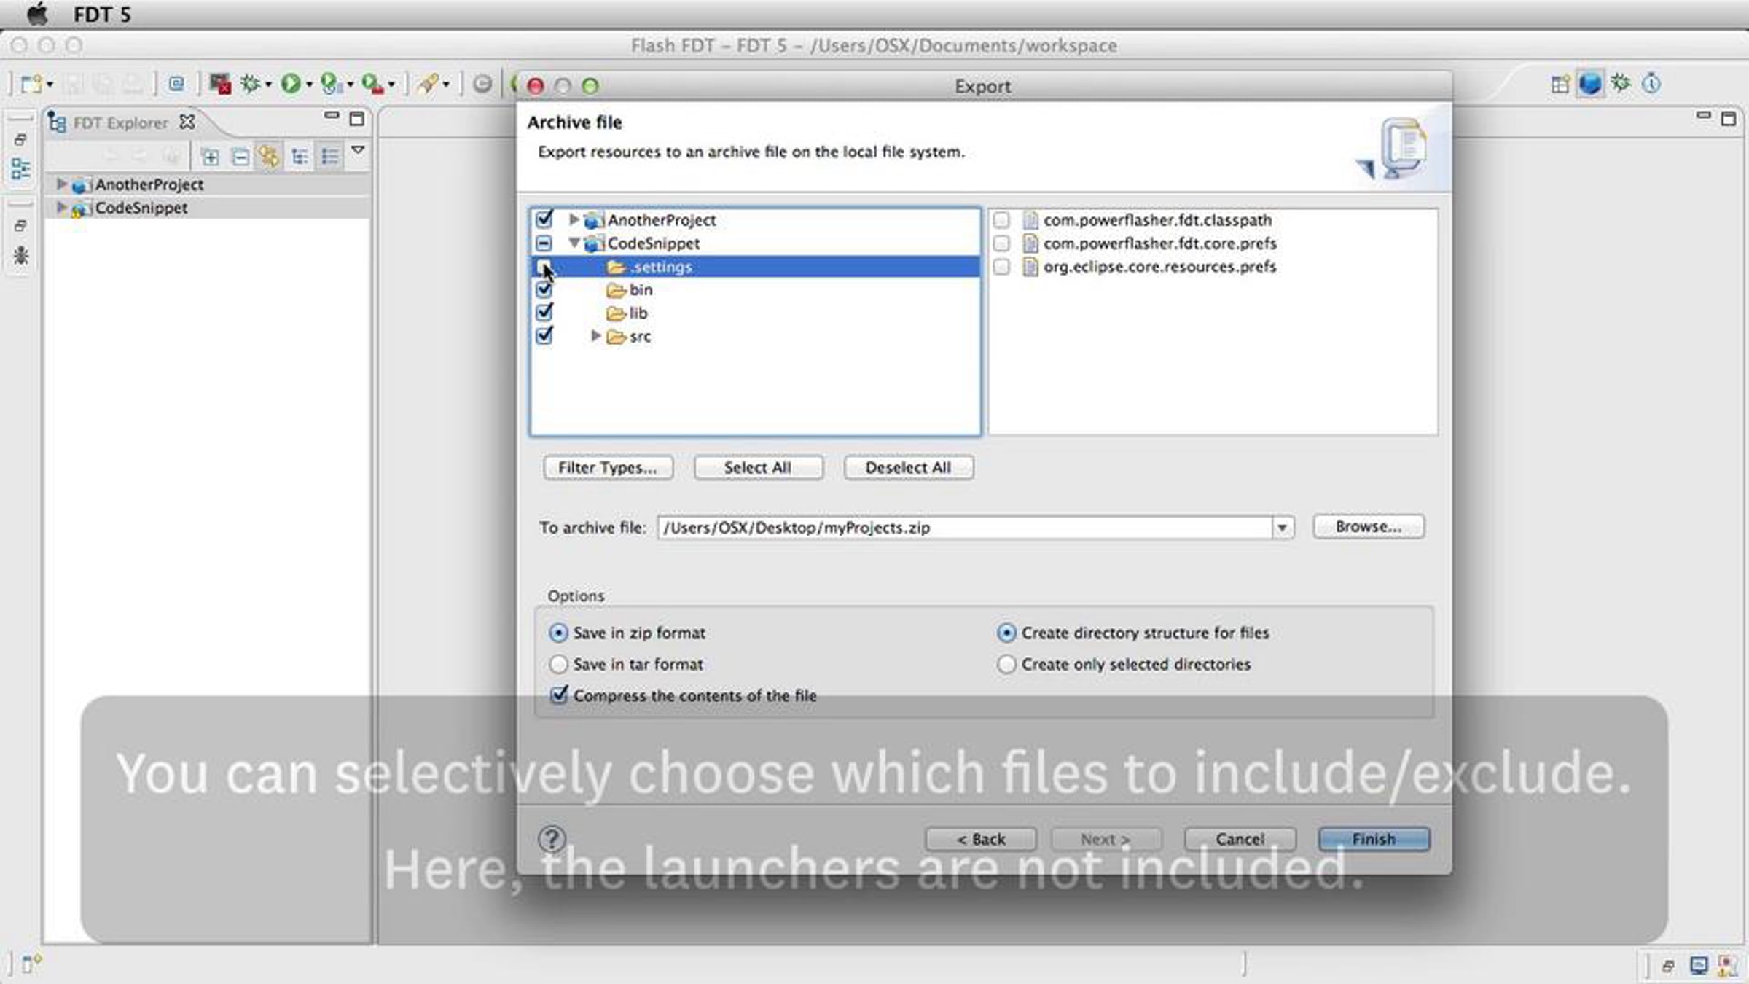Screen dimensions: 1749x984
Task: Click the dialog help question mark icon
Action: pos(552,839)
